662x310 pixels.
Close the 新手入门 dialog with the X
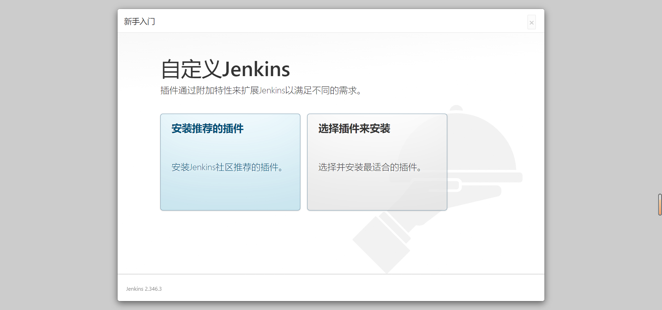click(x=532, y=22)
